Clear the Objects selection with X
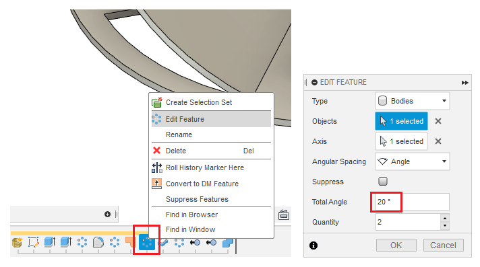The width and height of the screenshot is (480, 267). (x=438, y=121)
